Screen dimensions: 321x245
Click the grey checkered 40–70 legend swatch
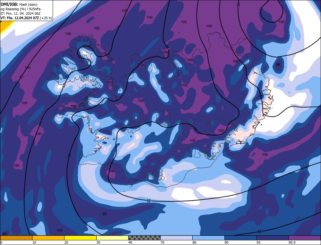[x=144, y=238]
